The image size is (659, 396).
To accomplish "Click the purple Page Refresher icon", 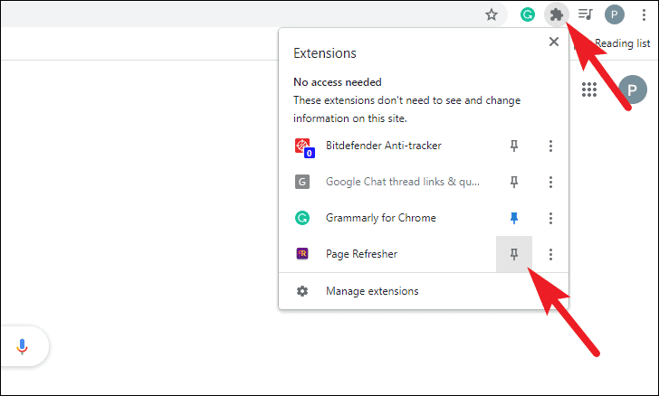I will [x=302, y=254].
